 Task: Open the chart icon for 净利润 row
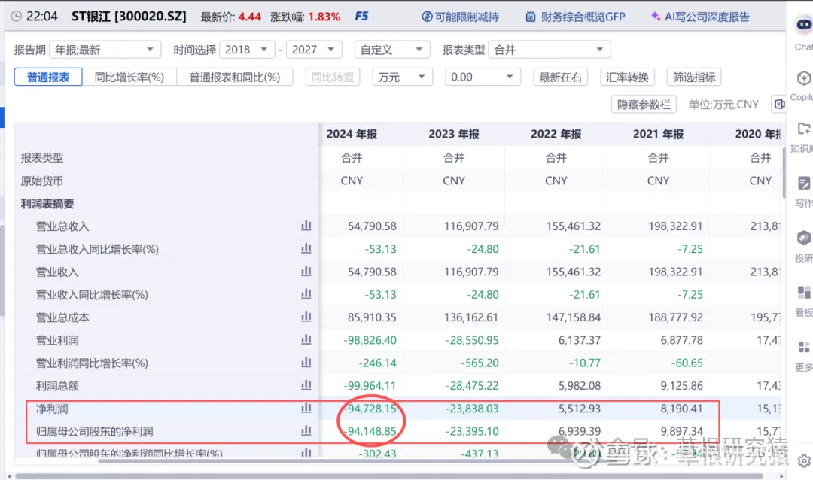pyautogui.click(x=306, y=408)
